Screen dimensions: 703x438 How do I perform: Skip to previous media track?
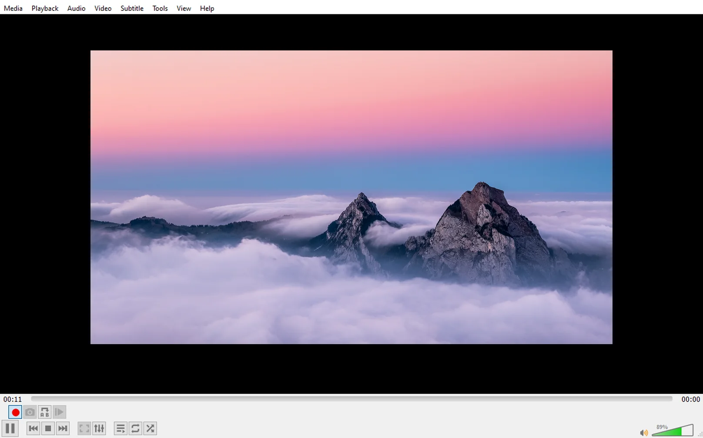(x=33, y=429)
